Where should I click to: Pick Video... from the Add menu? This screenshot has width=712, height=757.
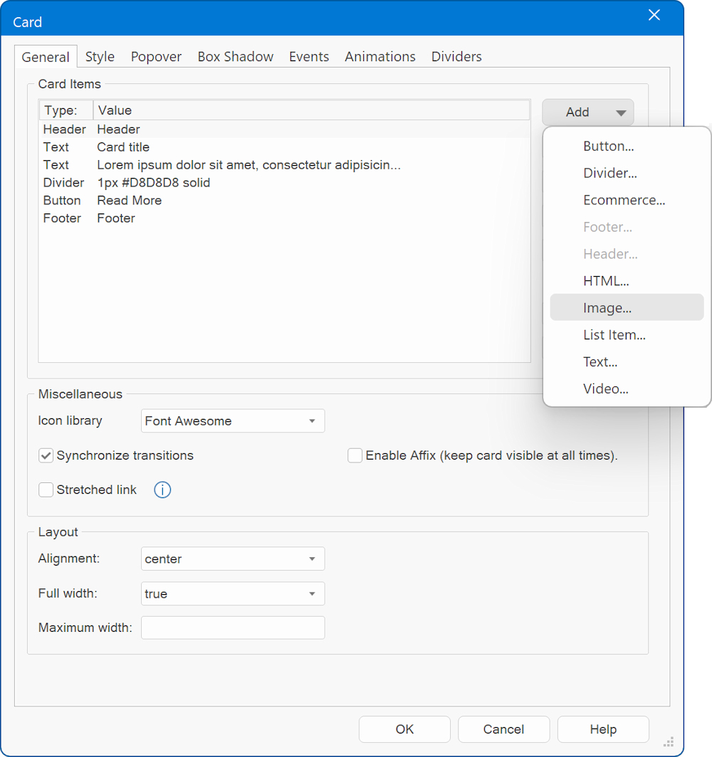point(606,389)
